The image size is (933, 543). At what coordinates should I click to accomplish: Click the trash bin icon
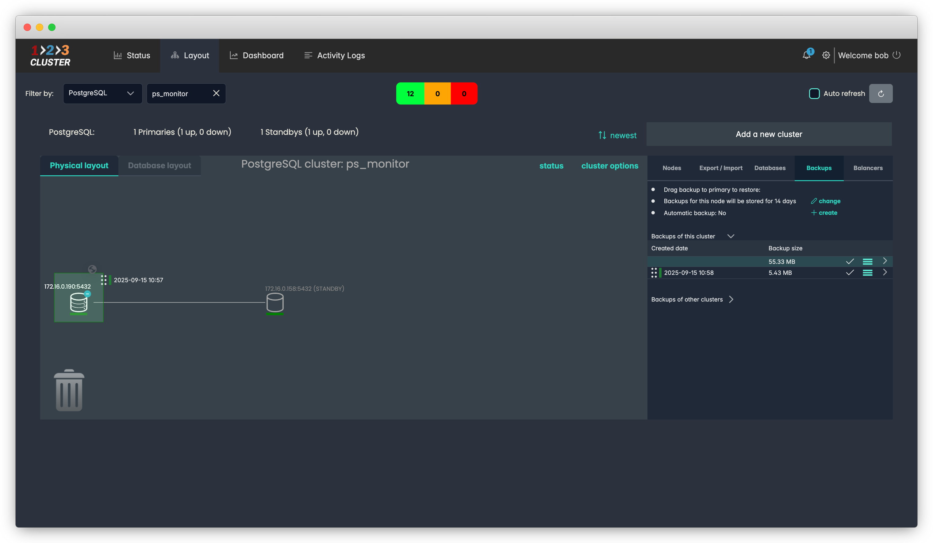(x=69, y=390)
